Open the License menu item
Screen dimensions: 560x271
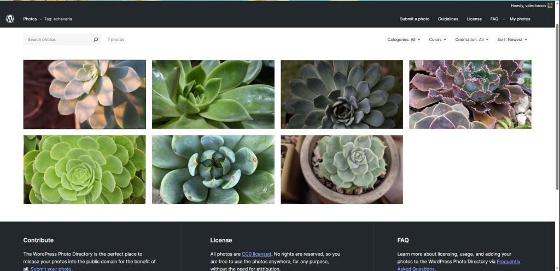click(474, 19)
